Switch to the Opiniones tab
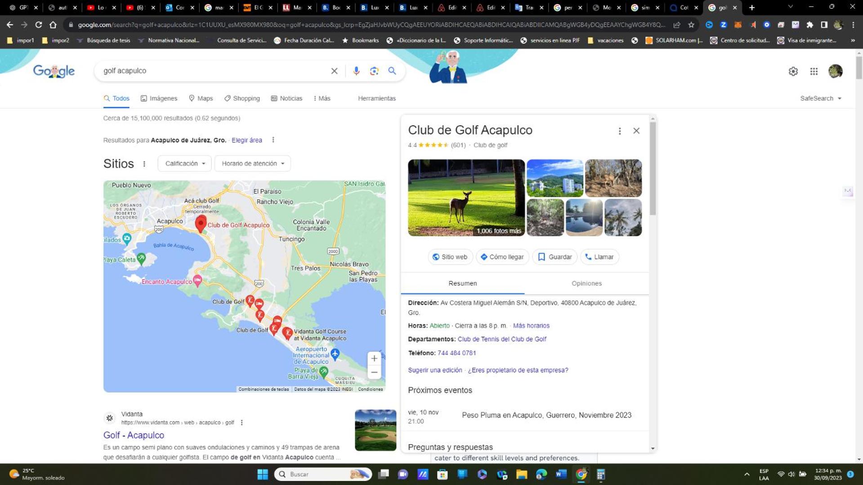Viewport: 863px width, 485px height. (x=586, y=283)
